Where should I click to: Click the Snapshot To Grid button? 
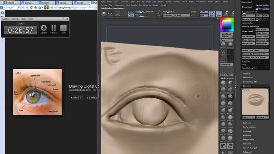tap(176, 15)
